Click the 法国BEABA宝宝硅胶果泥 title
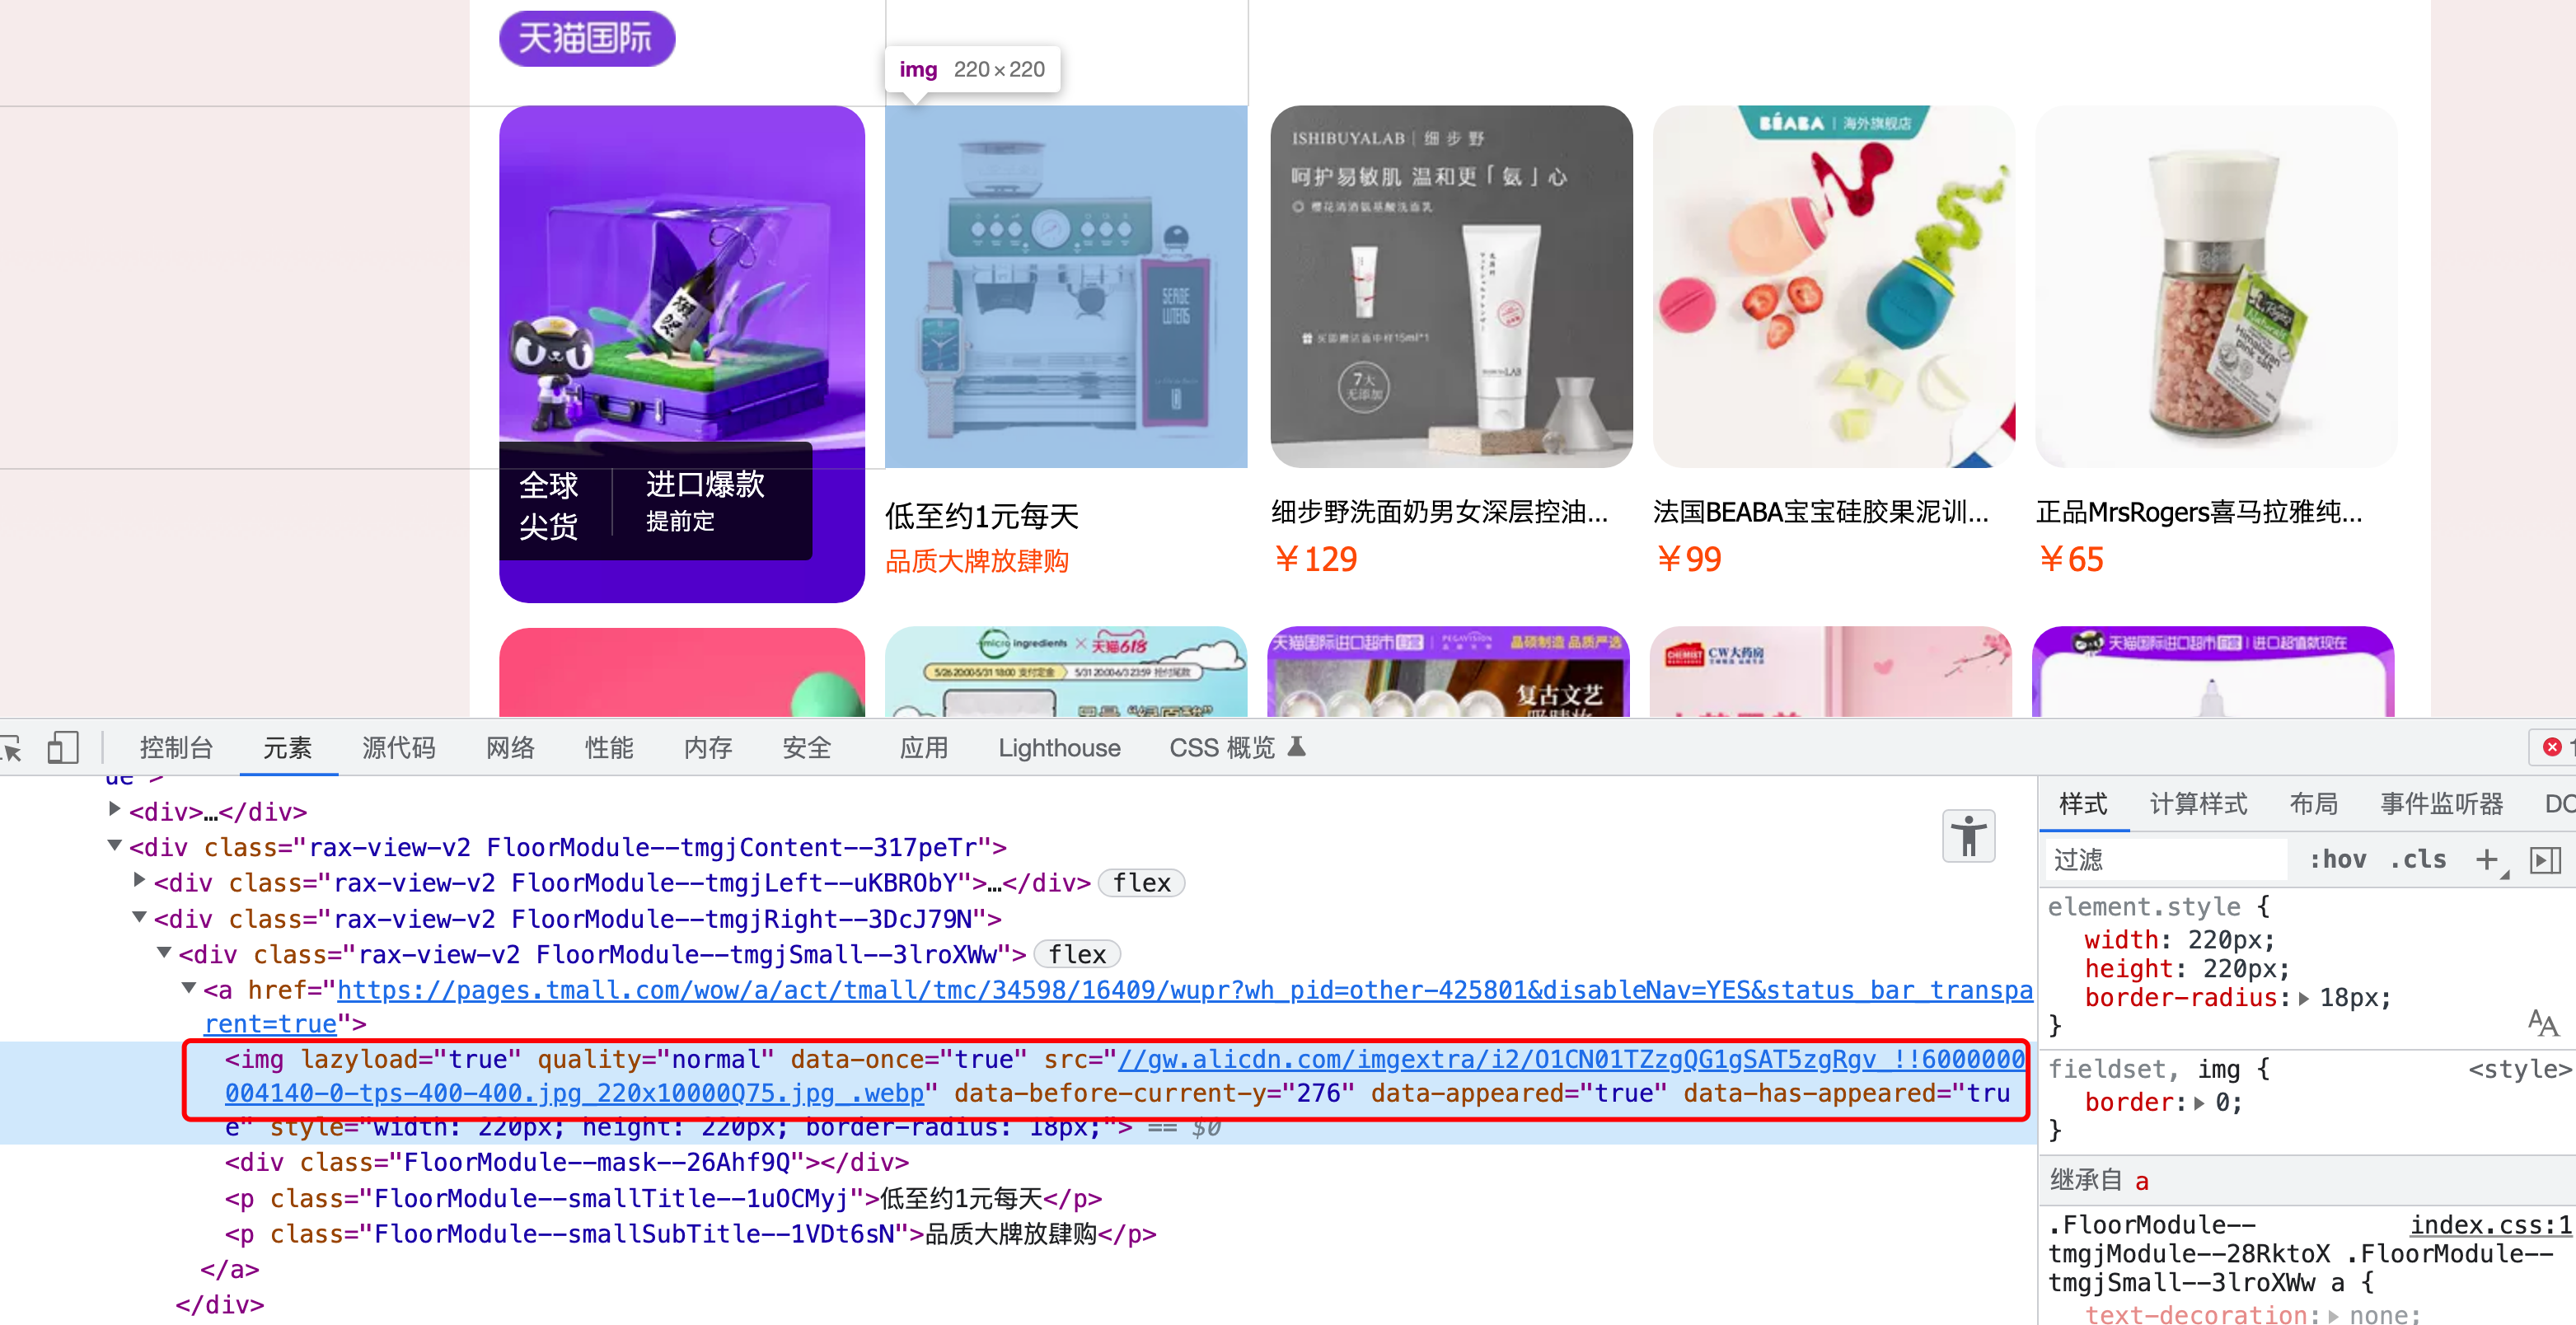2576x1325 pixels. pyautogui.click(x=1822, y=512)
